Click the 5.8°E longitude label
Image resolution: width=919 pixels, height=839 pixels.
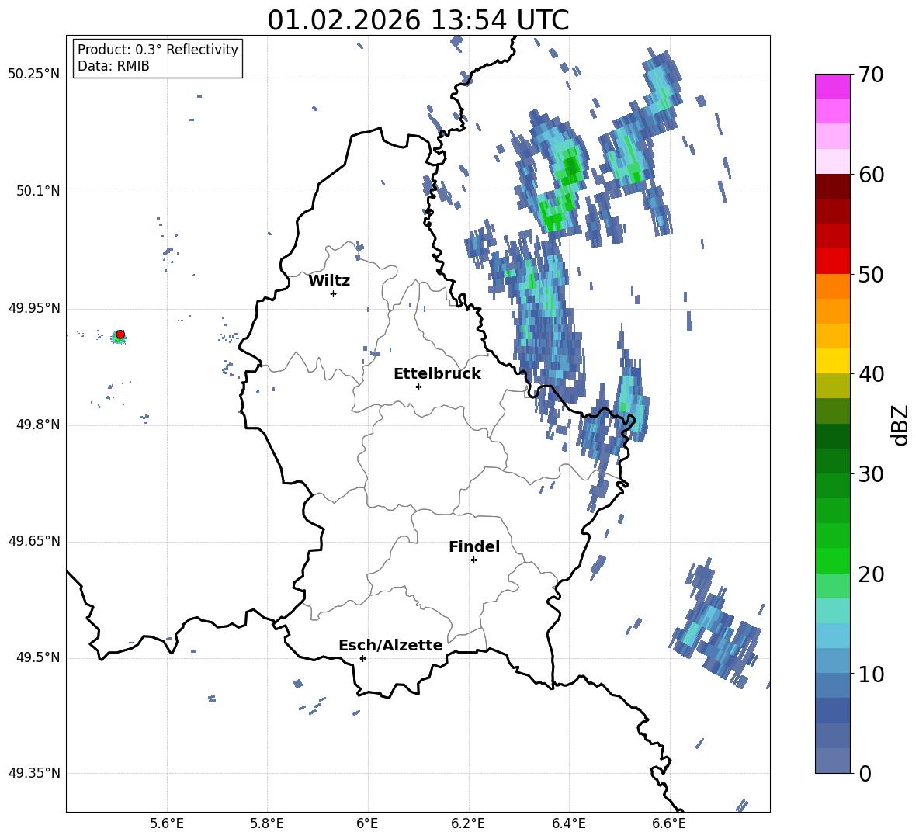[267, 823]
